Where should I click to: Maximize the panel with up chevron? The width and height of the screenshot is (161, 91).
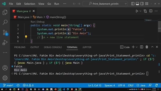pos(152,47)
